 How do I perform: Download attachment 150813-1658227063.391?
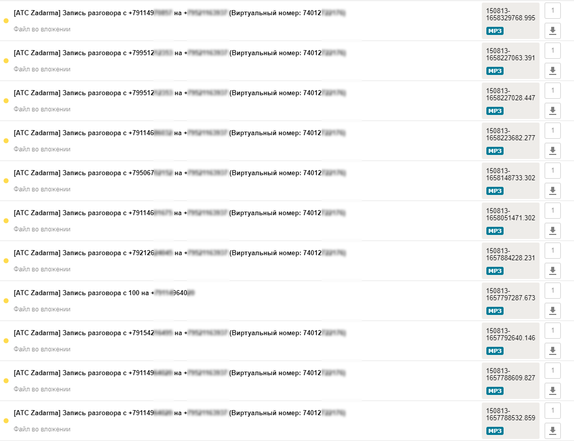[552, 71]
